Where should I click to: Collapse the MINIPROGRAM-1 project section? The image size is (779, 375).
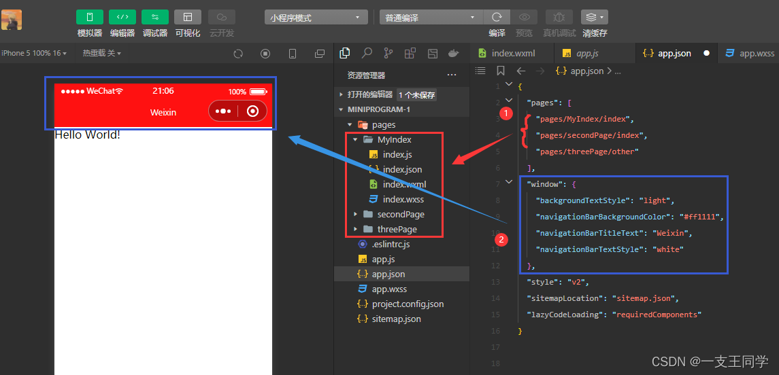[401, 109]
